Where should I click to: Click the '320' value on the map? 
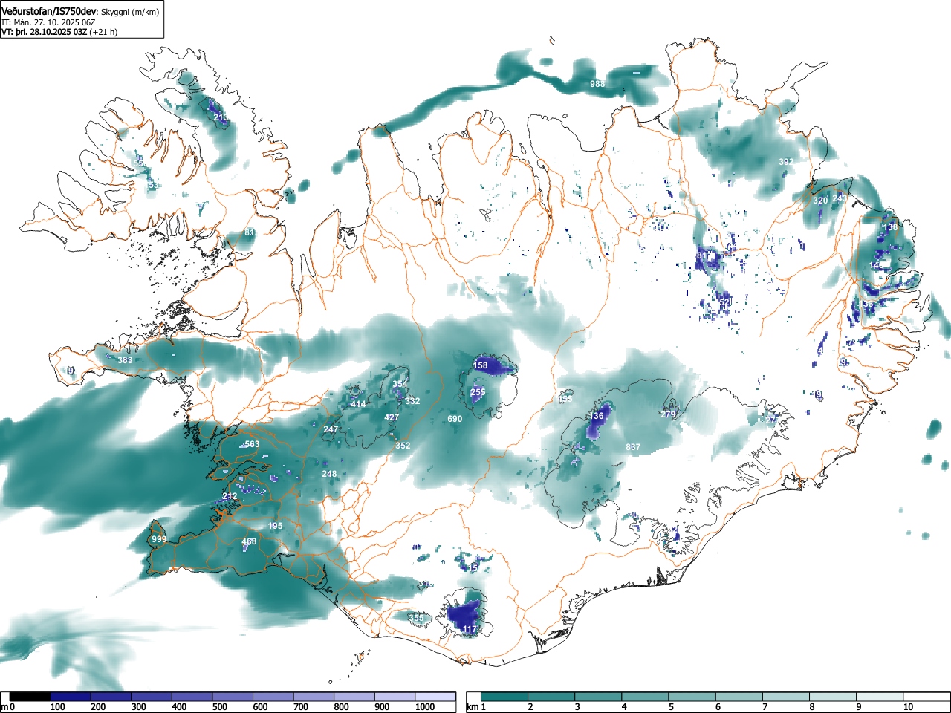(x=820, y=201)
